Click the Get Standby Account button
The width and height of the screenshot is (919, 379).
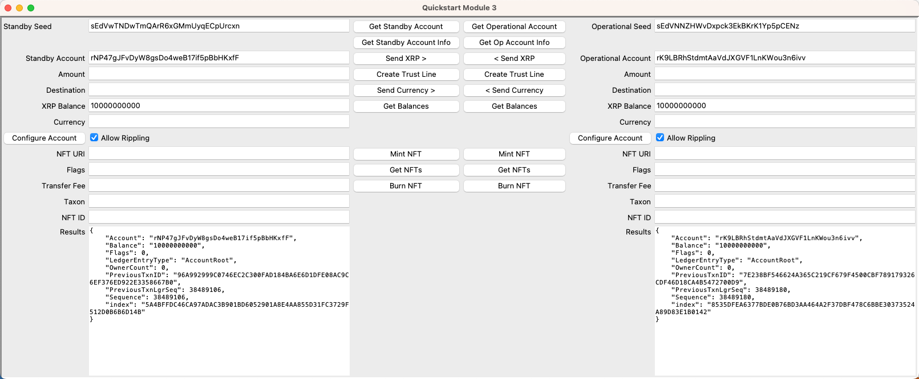pyautogui.click(x=406, y=27)
